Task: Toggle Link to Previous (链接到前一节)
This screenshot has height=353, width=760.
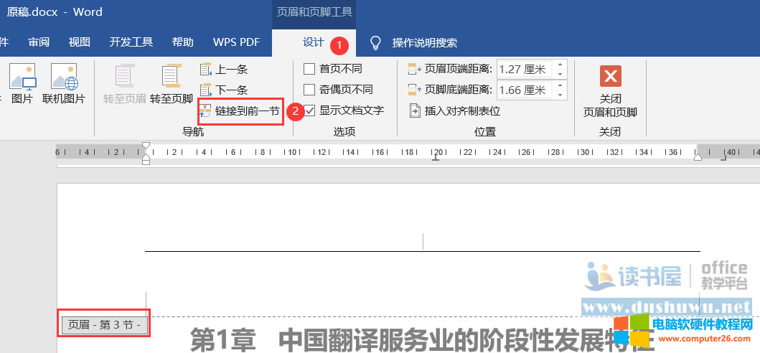Action: coord(240,111)
